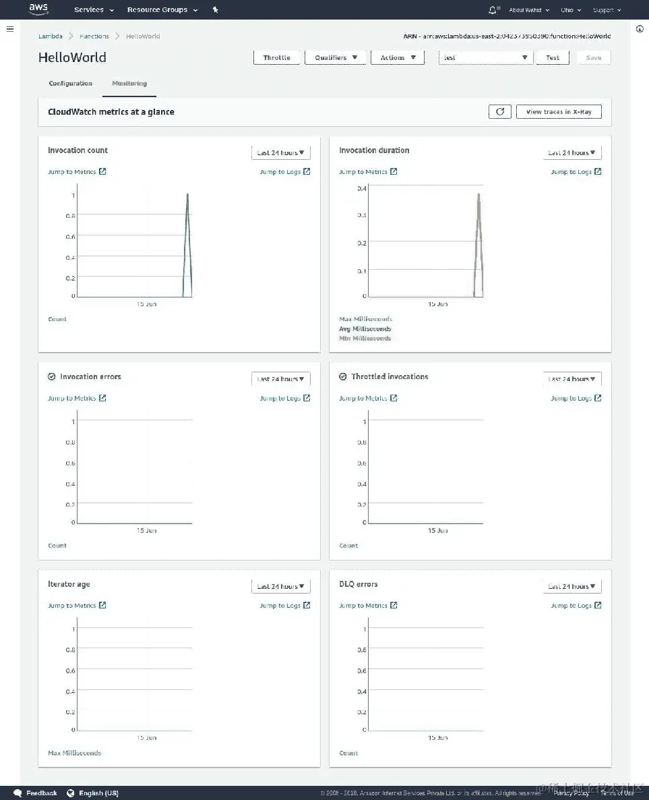
Task: Open external icon beside Invocation duration Jump to Logs
Action: pos(598,171)
